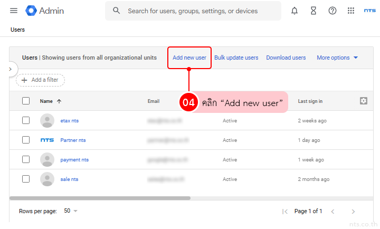The height and width of the screenshot is (229, 380).
Task: Click the search users input field
Action: point(193,11)
